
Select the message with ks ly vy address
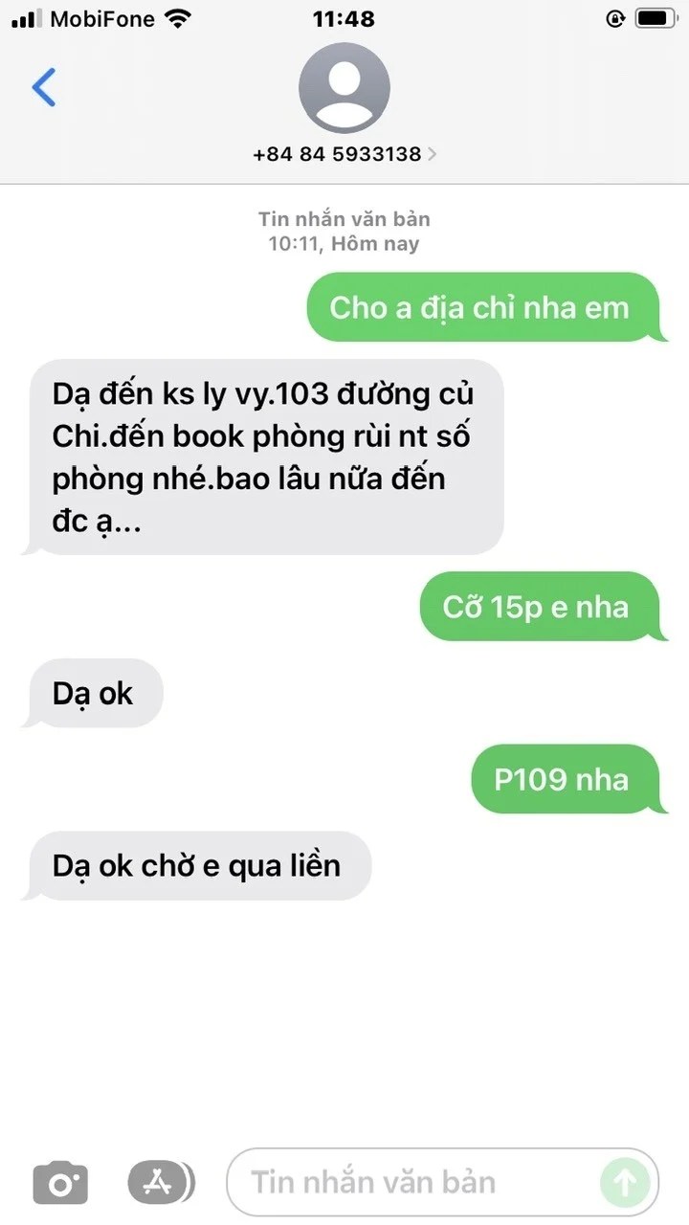[x=263, y=457]
